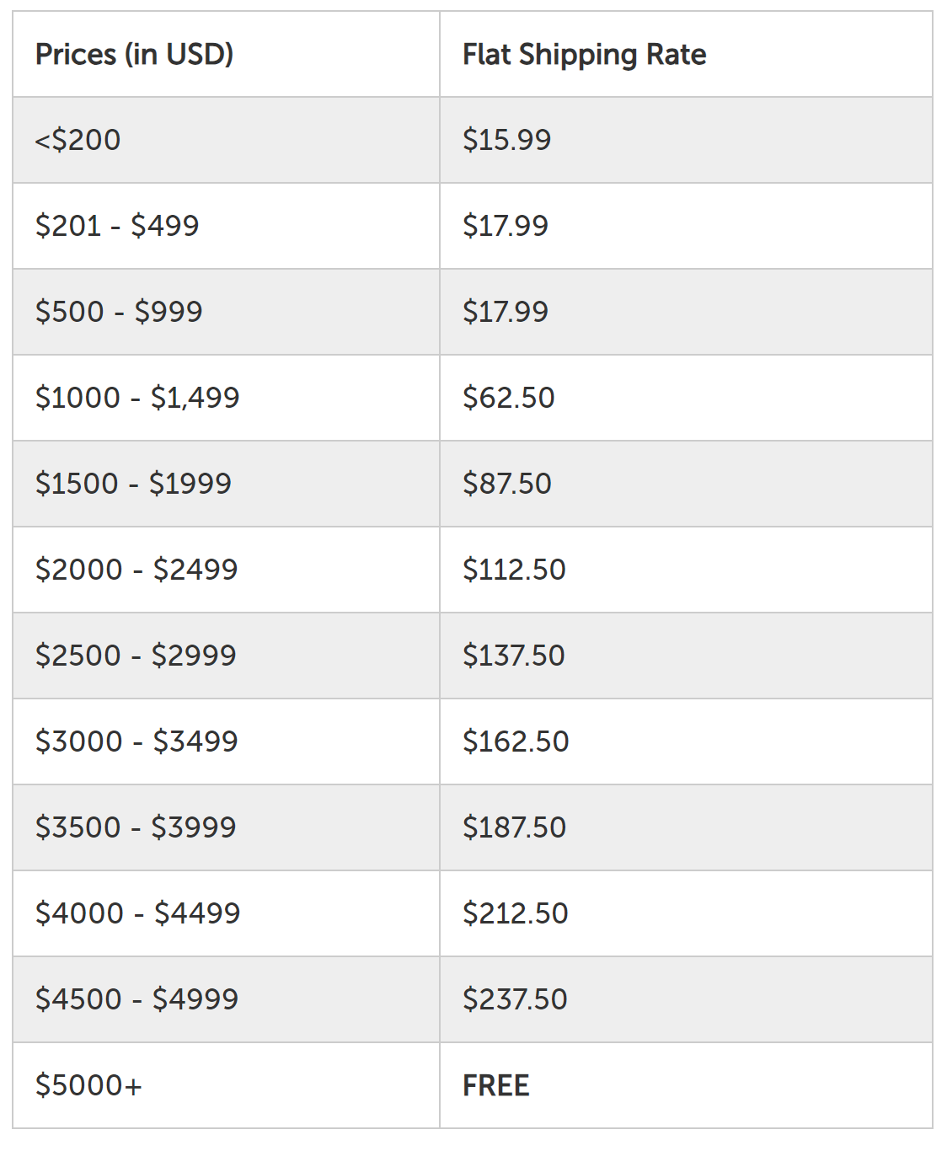This screenshot has width=947, height=1151.
Task: Click the $87.50 shipping rate
Action: 506,484
